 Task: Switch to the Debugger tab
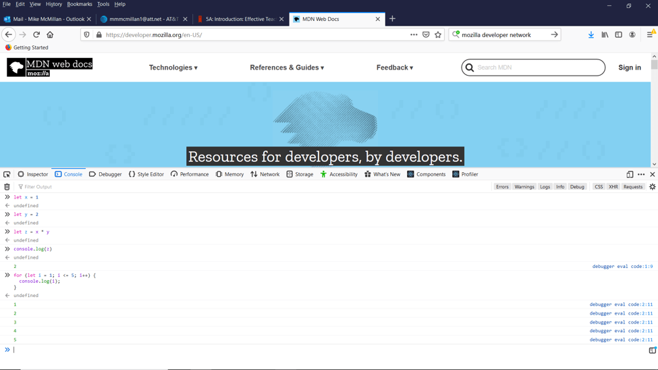[105, 174]
